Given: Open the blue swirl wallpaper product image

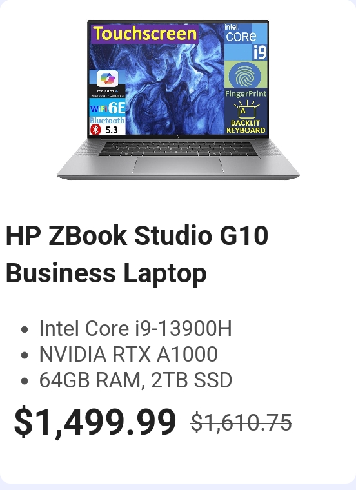Looking at the screenshot, I should pos(178,99).
